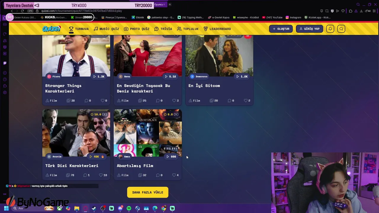Open Türk Dizi Karakterleri quiz thumbnail
379x213 pixels.
coord(76,133)
